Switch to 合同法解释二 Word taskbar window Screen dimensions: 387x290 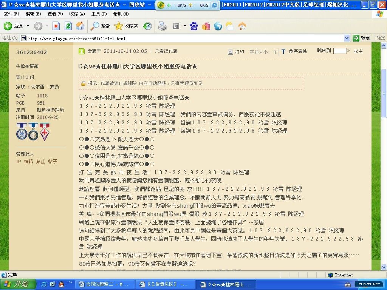click(x=103, y=284)
